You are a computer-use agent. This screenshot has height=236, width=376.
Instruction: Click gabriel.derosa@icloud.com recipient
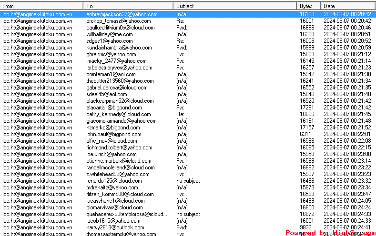117,88
